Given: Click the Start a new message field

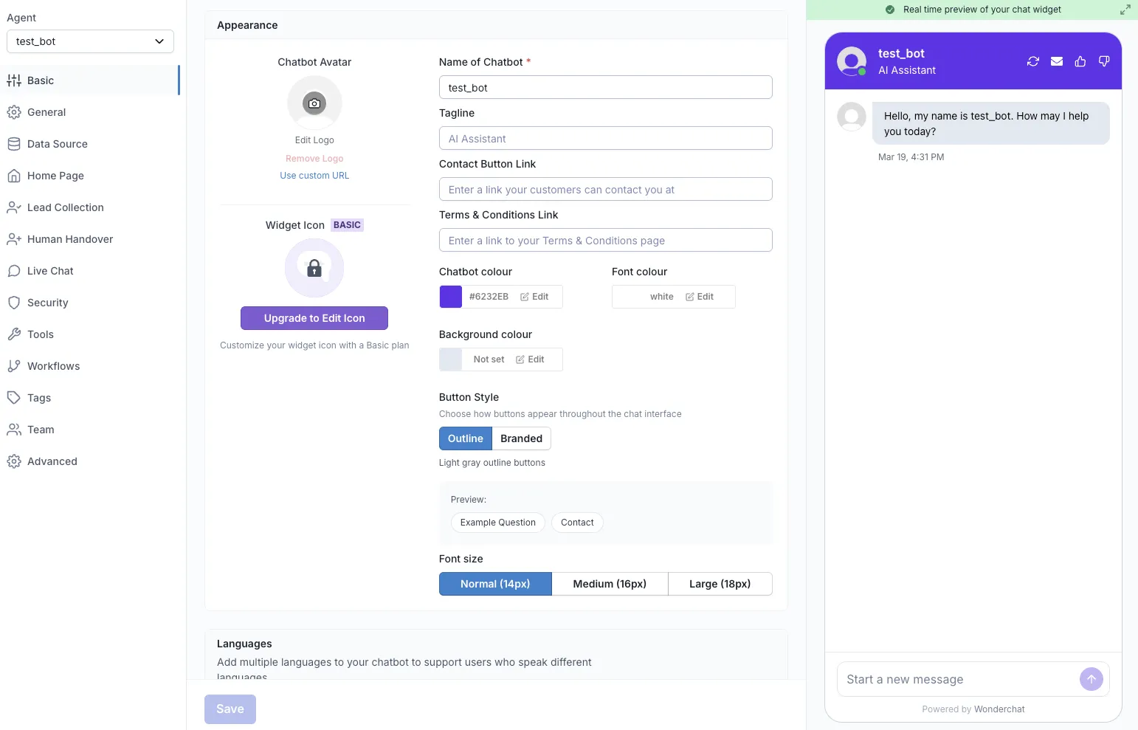Looking at the screenshot, I should (945, 679).
